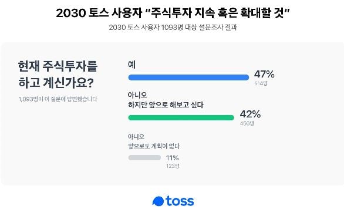Click the toss wordmark text
The image size is (344, 216).
point(180,201)
